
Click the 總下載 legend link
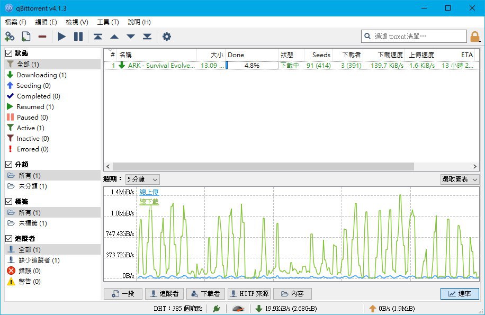click(149, 202)
